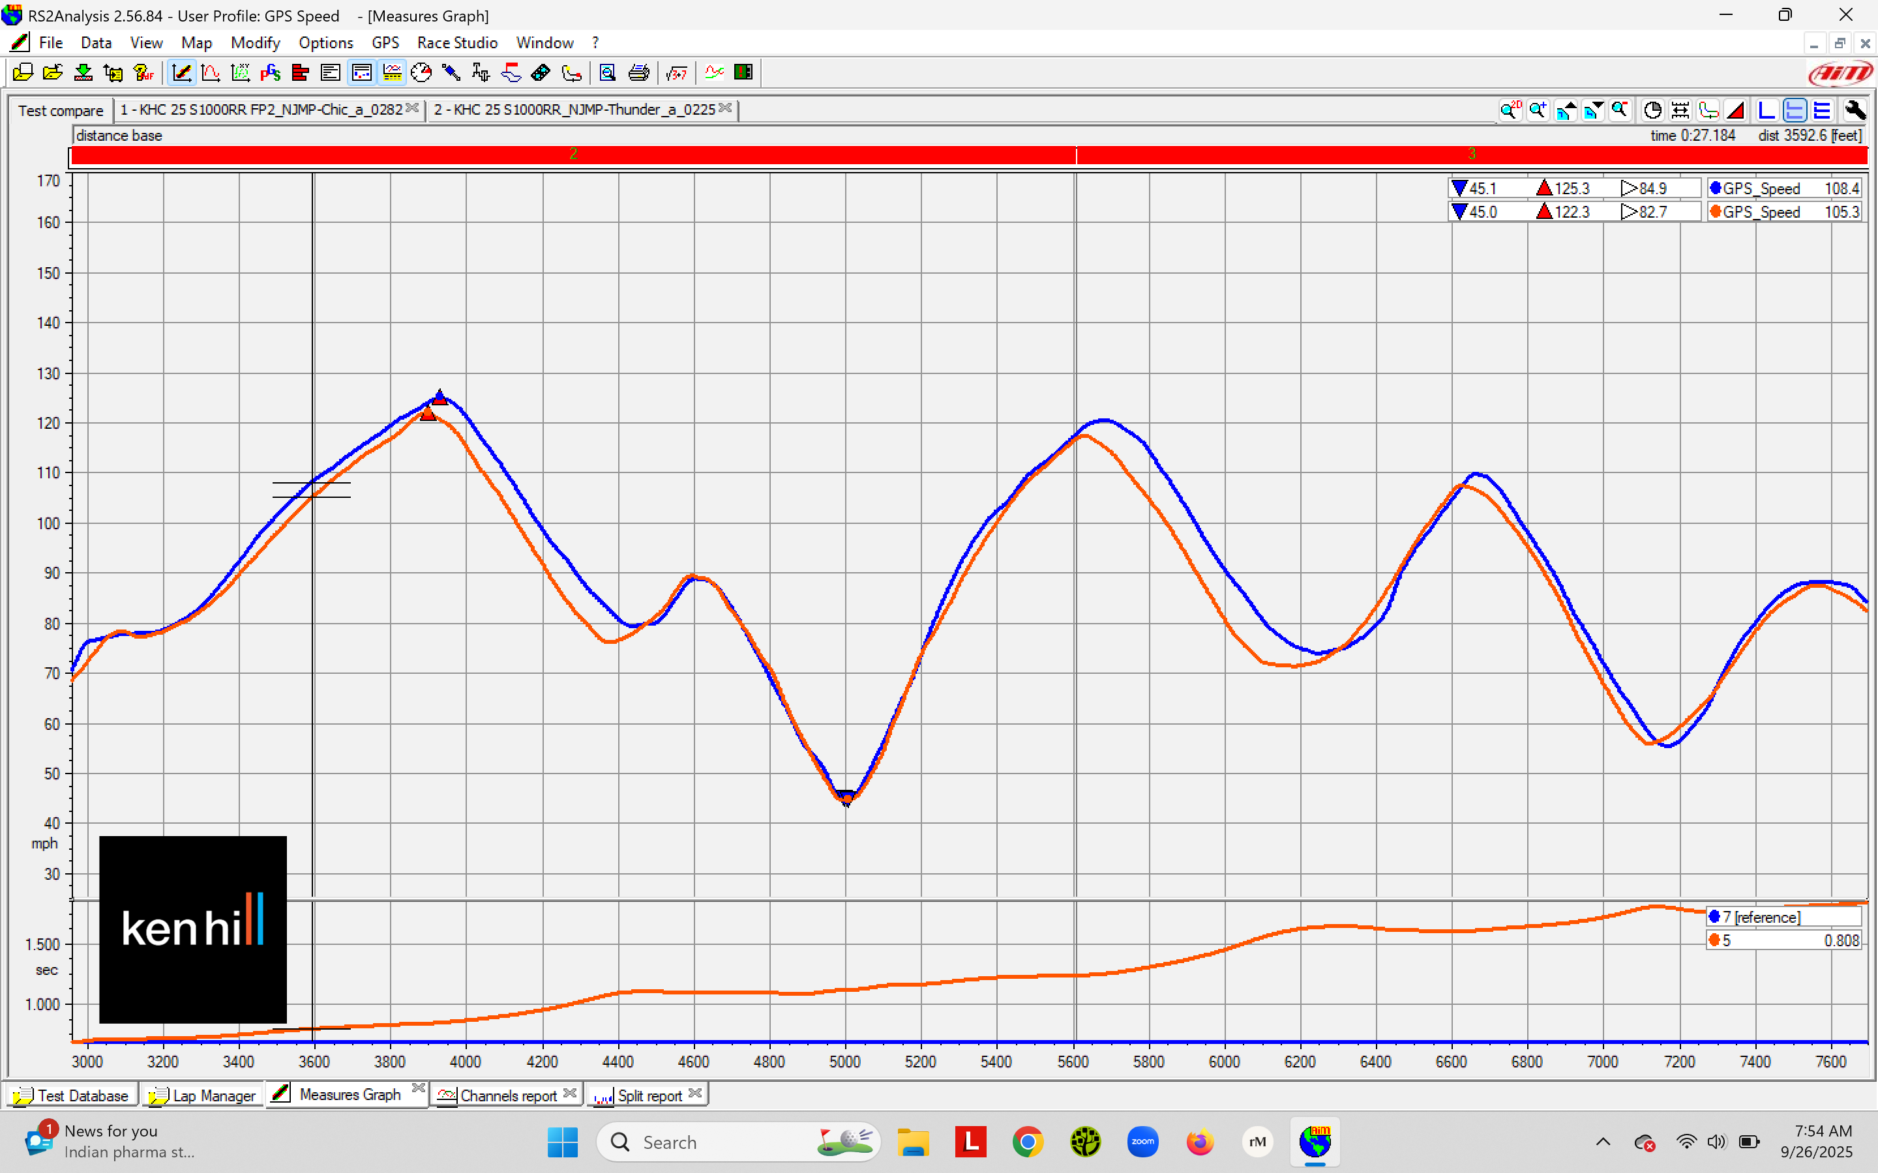Viewport: 1878px width, 1173px height.
Task: Click the printer icon in toolbar
Action: [638, 73]
